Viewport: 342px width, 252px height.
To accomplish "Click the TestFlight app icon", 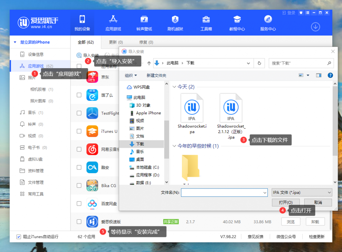I will (x=92, y=113).
